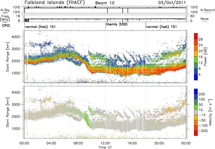Click the 'CPID' row label
215x149 pixels.
(6, 26)
